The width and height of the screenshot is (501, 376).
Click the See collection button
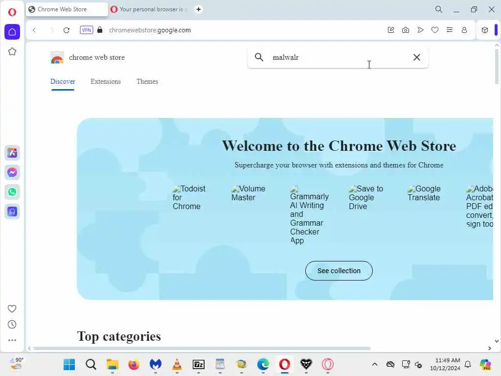339,271
